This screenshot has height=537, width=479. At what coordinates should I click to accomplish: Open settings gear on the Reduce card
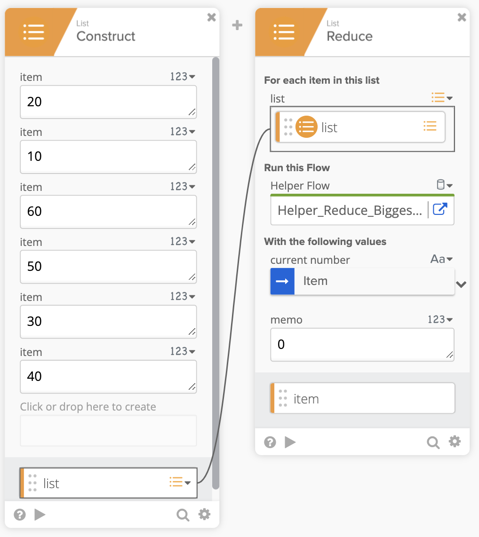(455, 442)
